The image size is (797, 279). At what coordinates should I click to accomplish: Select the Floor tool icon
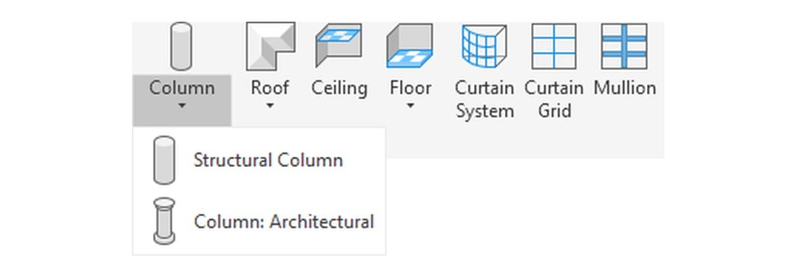tap(409, 46)
